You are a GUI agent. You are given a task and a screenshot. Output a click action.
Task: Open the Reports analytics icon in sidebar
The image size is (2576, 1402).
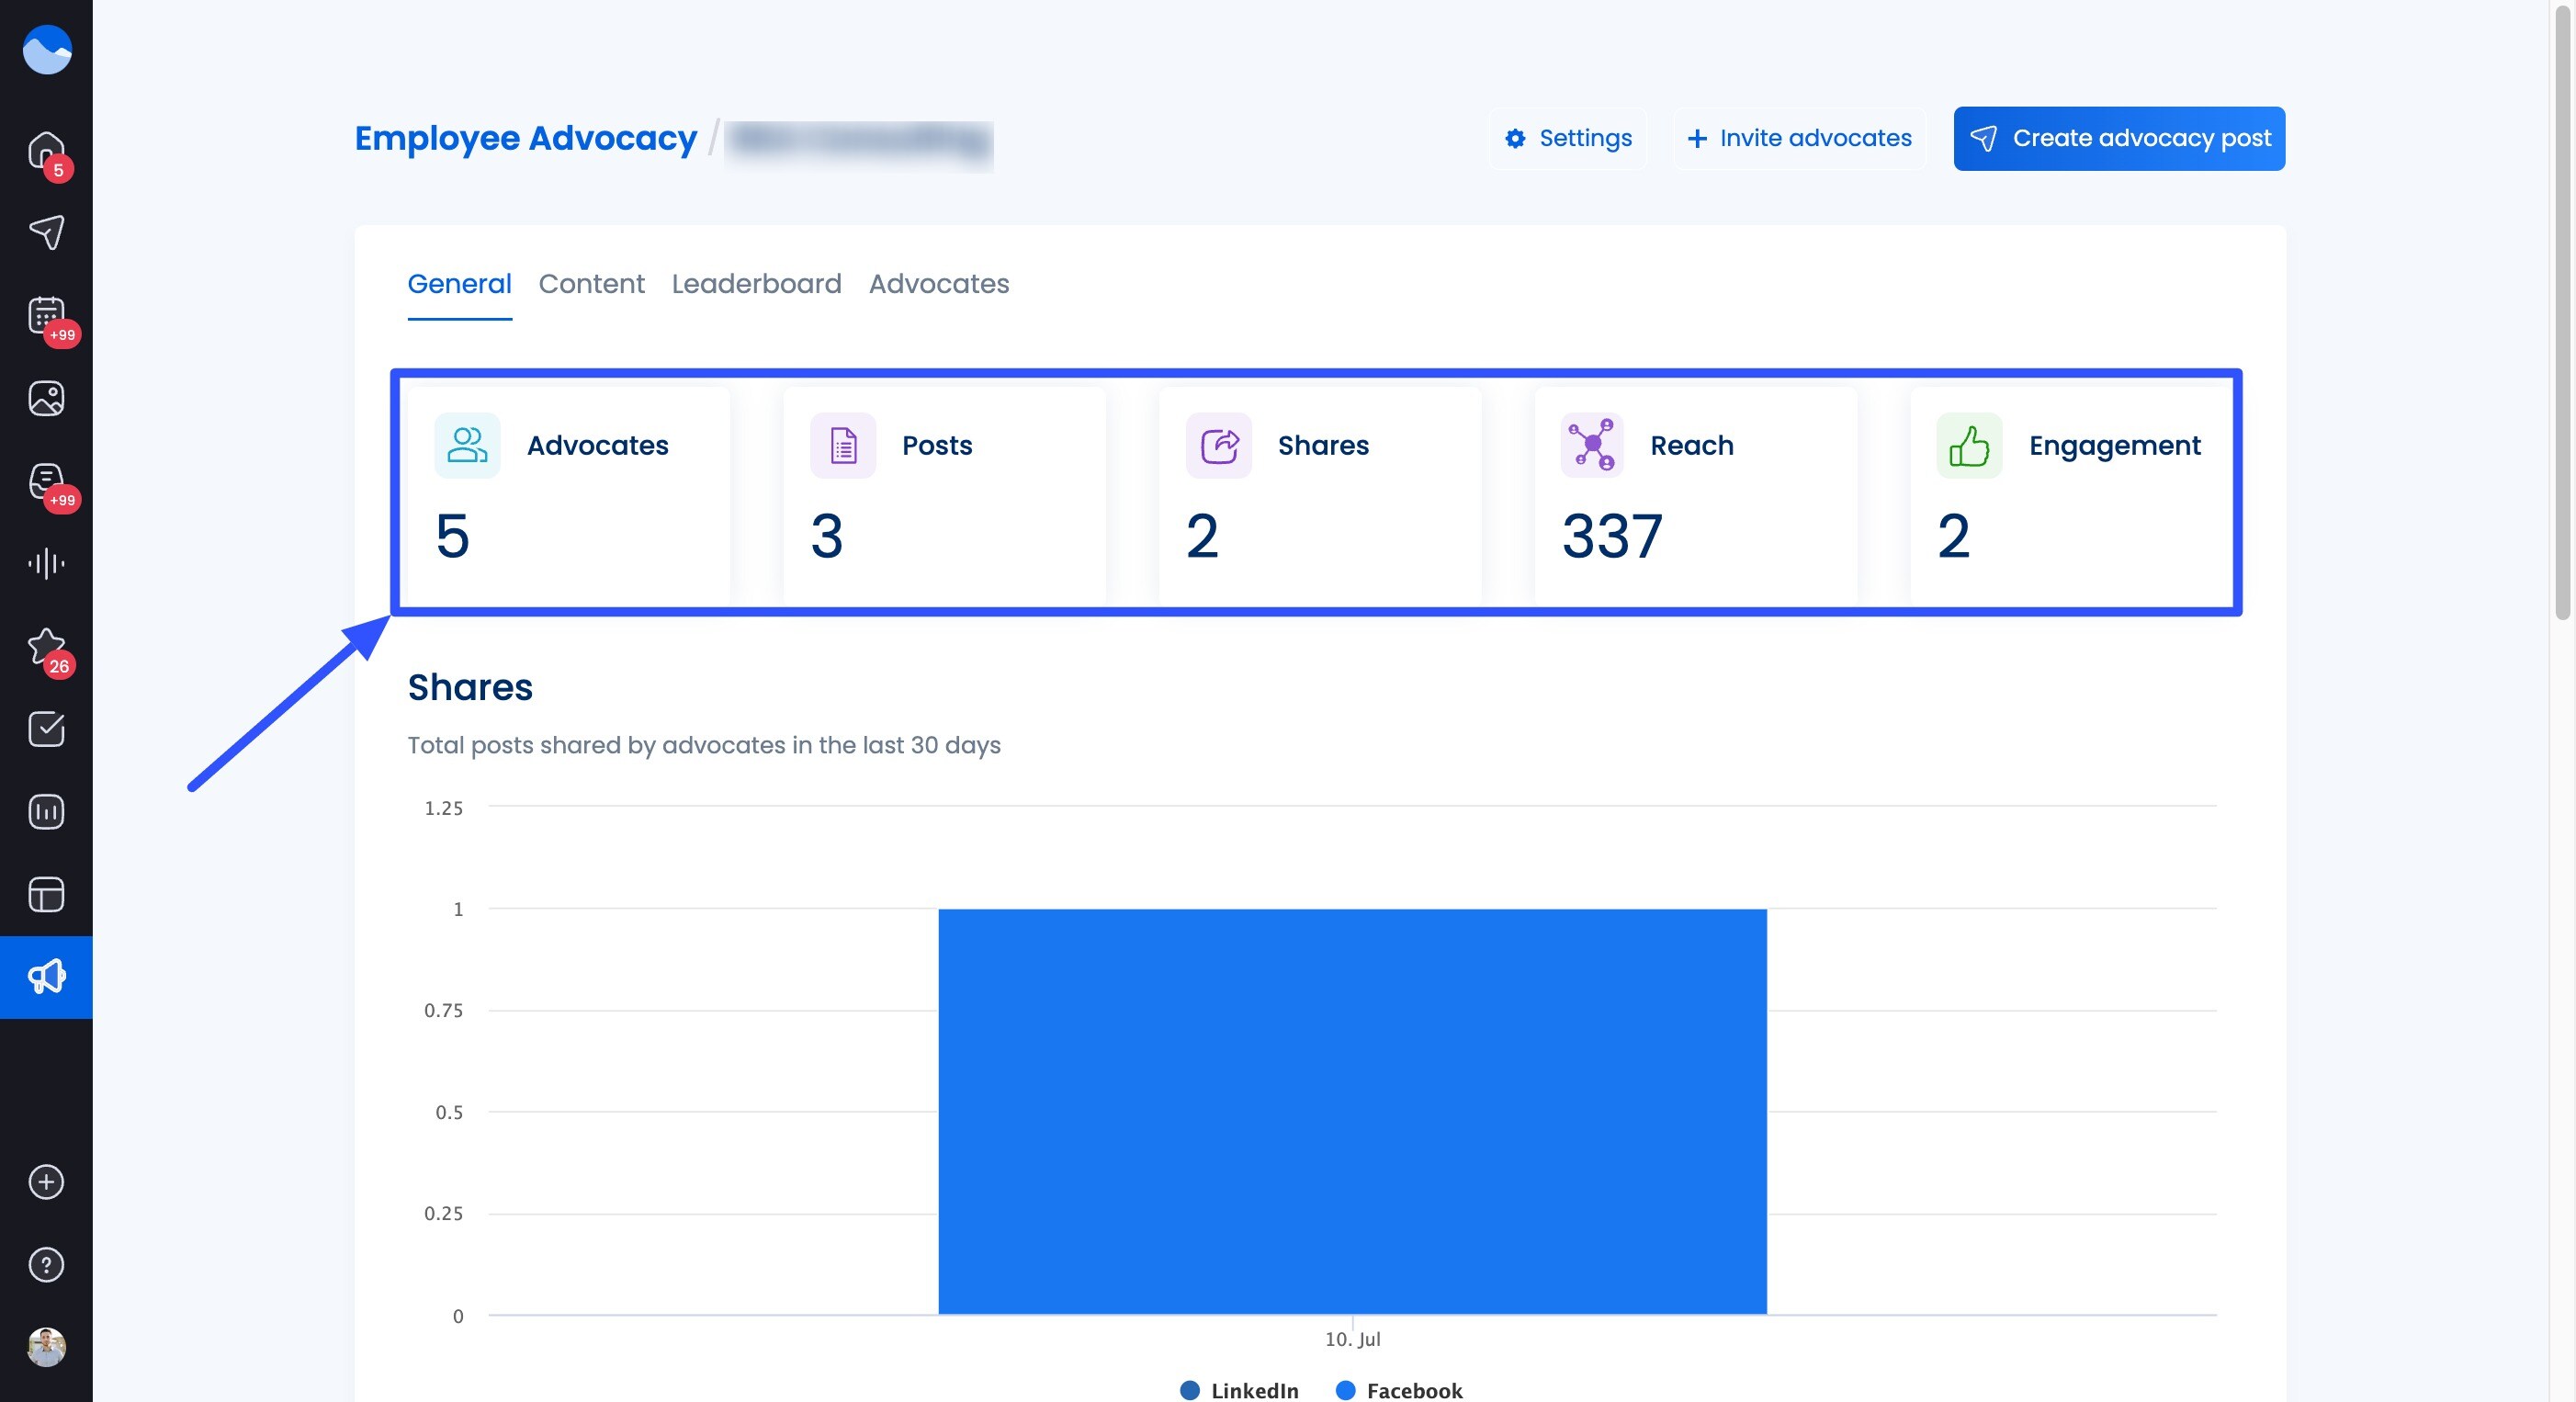tap(45, 811)
